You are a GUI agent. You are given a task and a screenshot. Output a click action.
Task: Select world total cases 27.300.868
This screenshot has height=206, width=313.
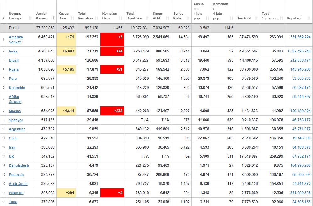[45, 28]
